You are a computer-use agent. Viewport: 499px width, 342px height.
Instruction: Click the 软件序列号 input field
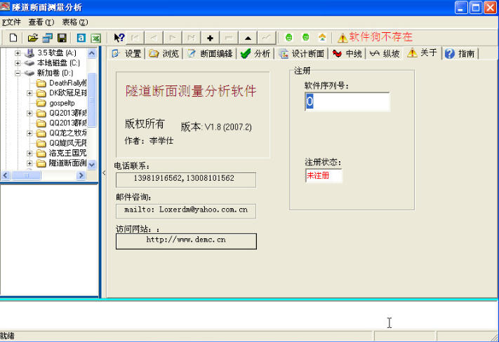click(347, 102)
